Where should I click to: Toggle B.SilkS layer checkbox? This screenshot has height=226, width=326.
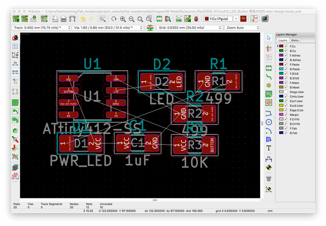286,78
